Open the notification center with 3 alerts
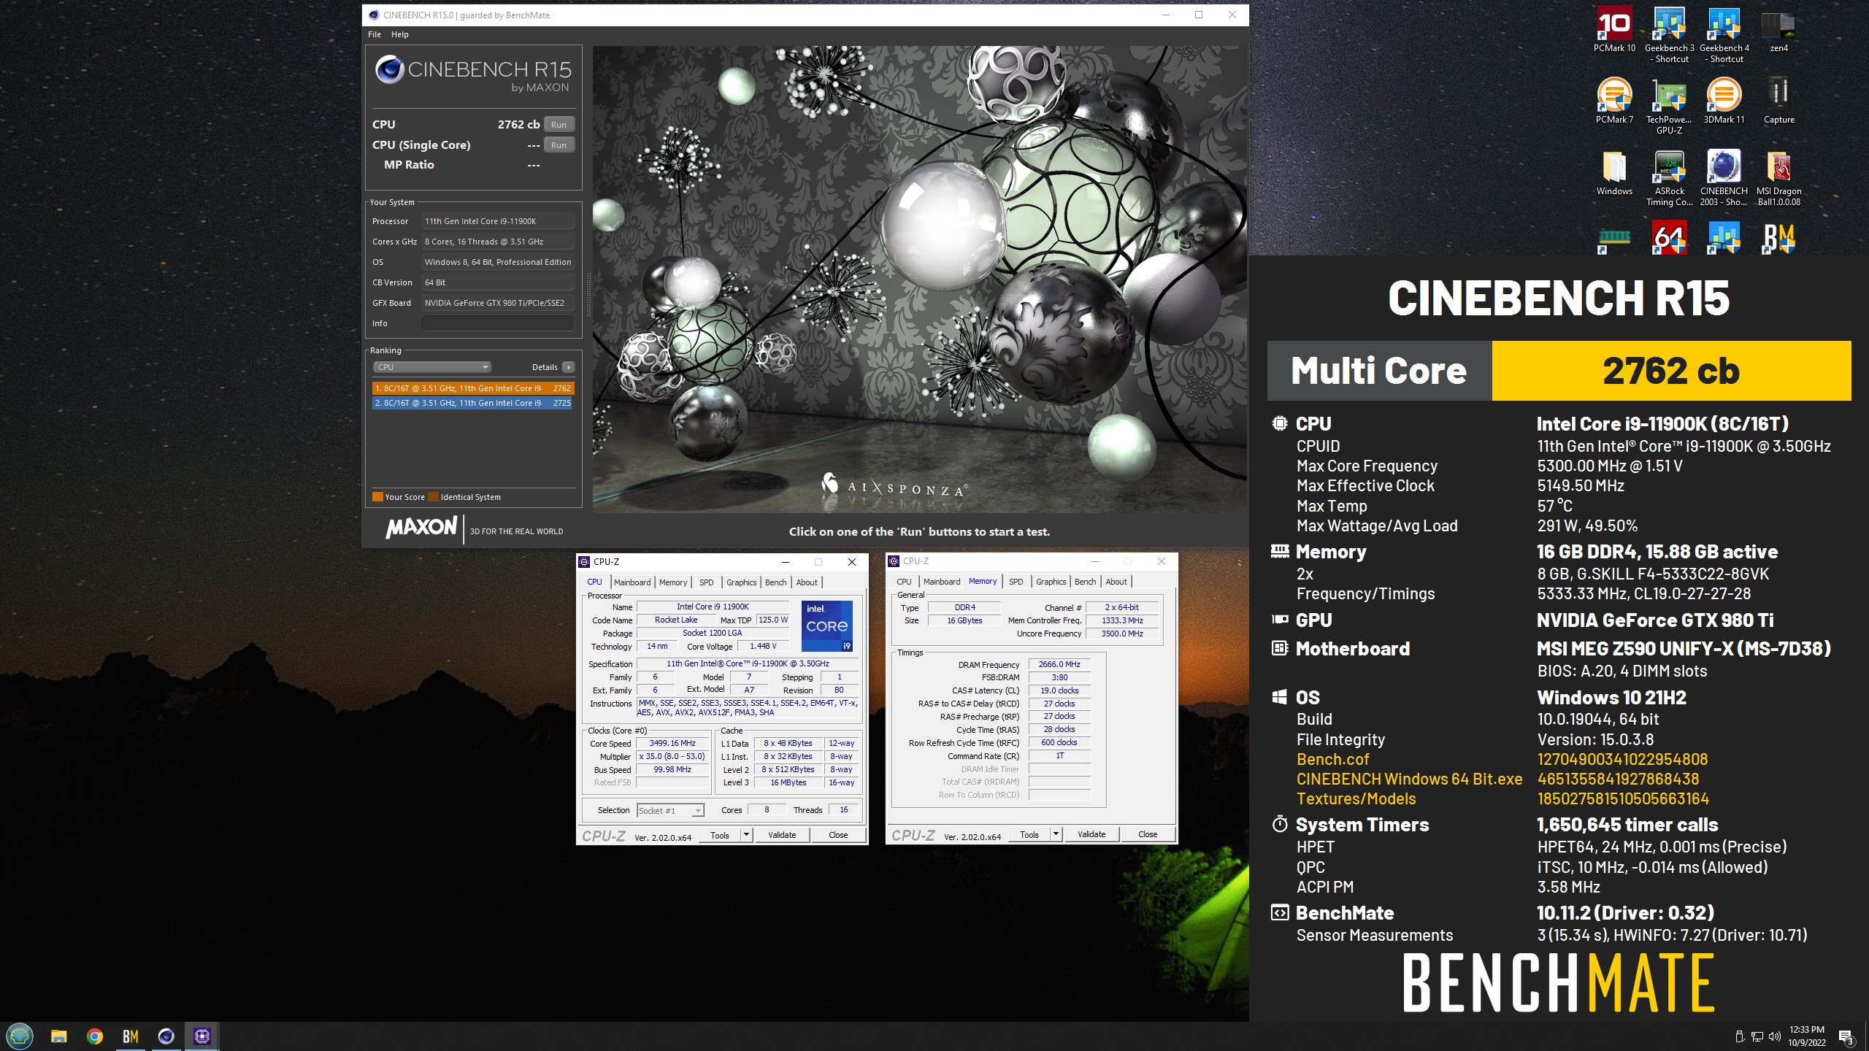This screenshot has height=1051, width=1869. coord(1846,1036)
